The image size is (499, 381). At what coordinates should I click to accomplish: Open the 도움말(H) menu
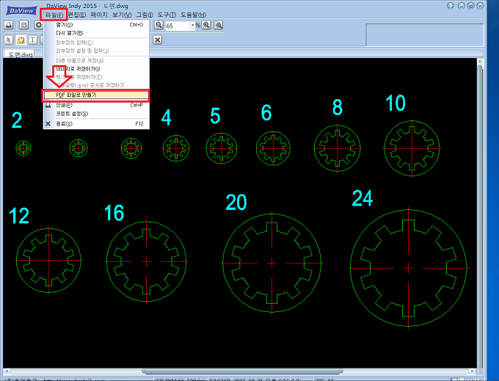[x=193, y=15]
